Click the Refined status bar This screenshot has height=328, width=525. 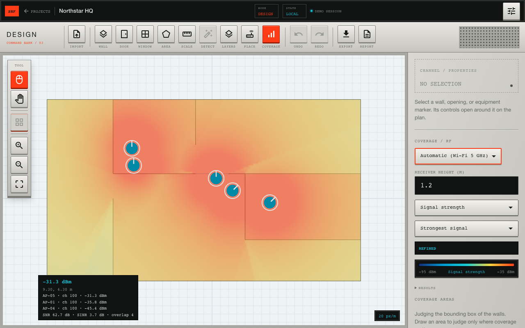pos(466,248)
